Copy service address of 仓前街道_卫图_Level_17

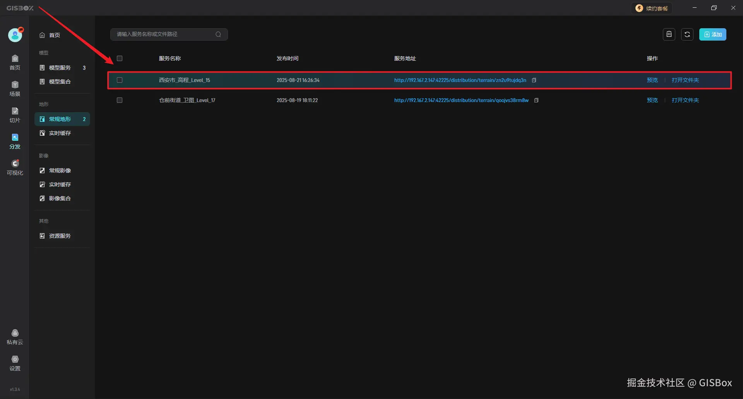(x=536, y=101)
